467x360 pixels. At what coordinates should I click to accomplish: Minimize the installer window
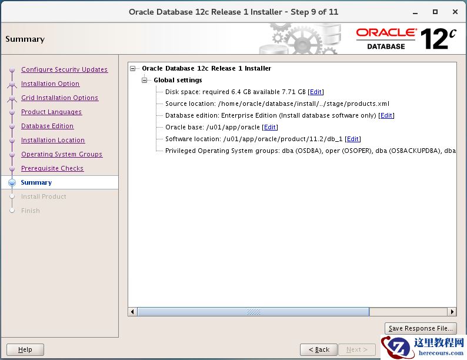pyautogui.click(x=415, y=12)
